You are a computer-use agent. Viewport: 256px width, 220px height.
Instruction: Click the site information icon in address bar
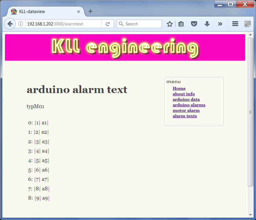pos(21,24)
